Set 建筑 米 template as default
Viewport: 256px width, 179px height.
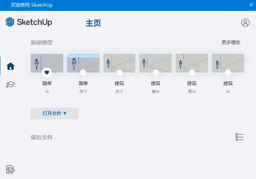228,73
